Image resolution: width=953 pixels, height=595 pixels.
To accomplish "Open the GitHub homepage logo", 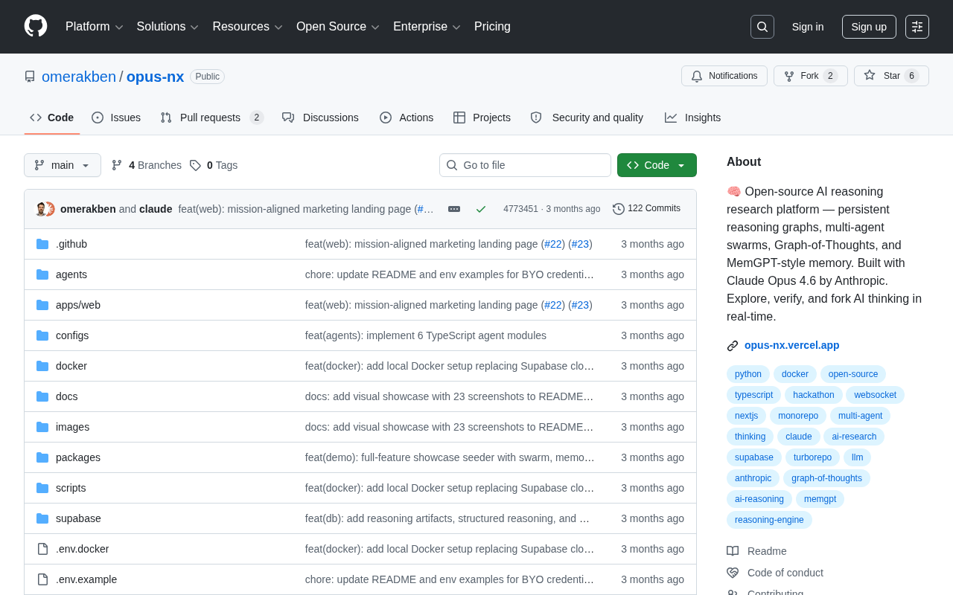I will coord(36,26).
